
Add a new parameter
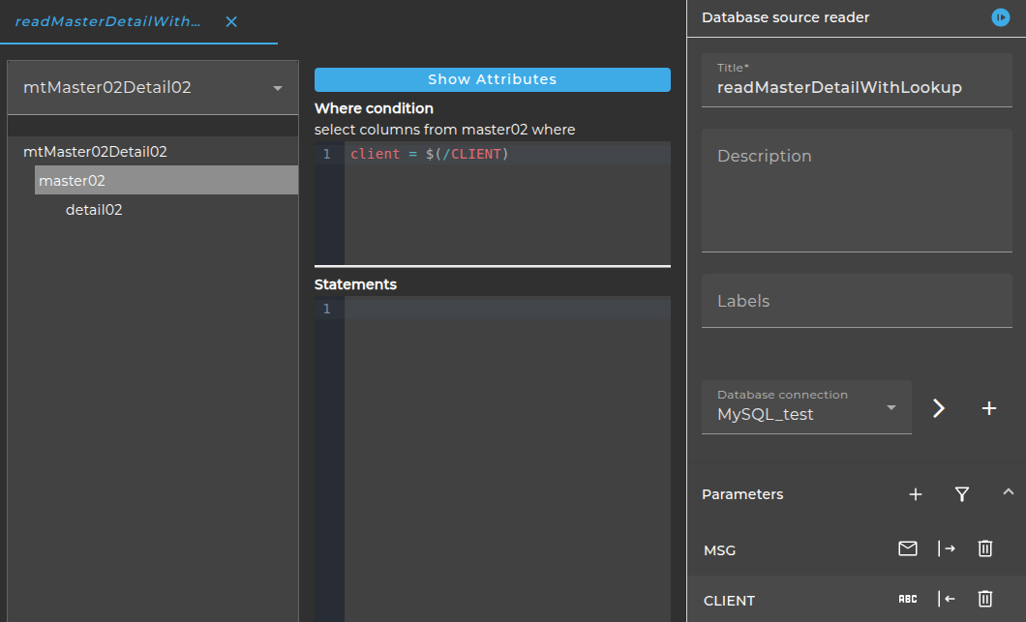(916, 494)
